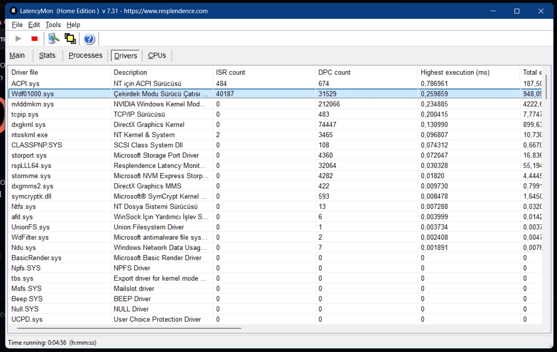Click the Union Filesystem Driver description
The height and width of the screenshot is (352, 557).
[149, 227]
